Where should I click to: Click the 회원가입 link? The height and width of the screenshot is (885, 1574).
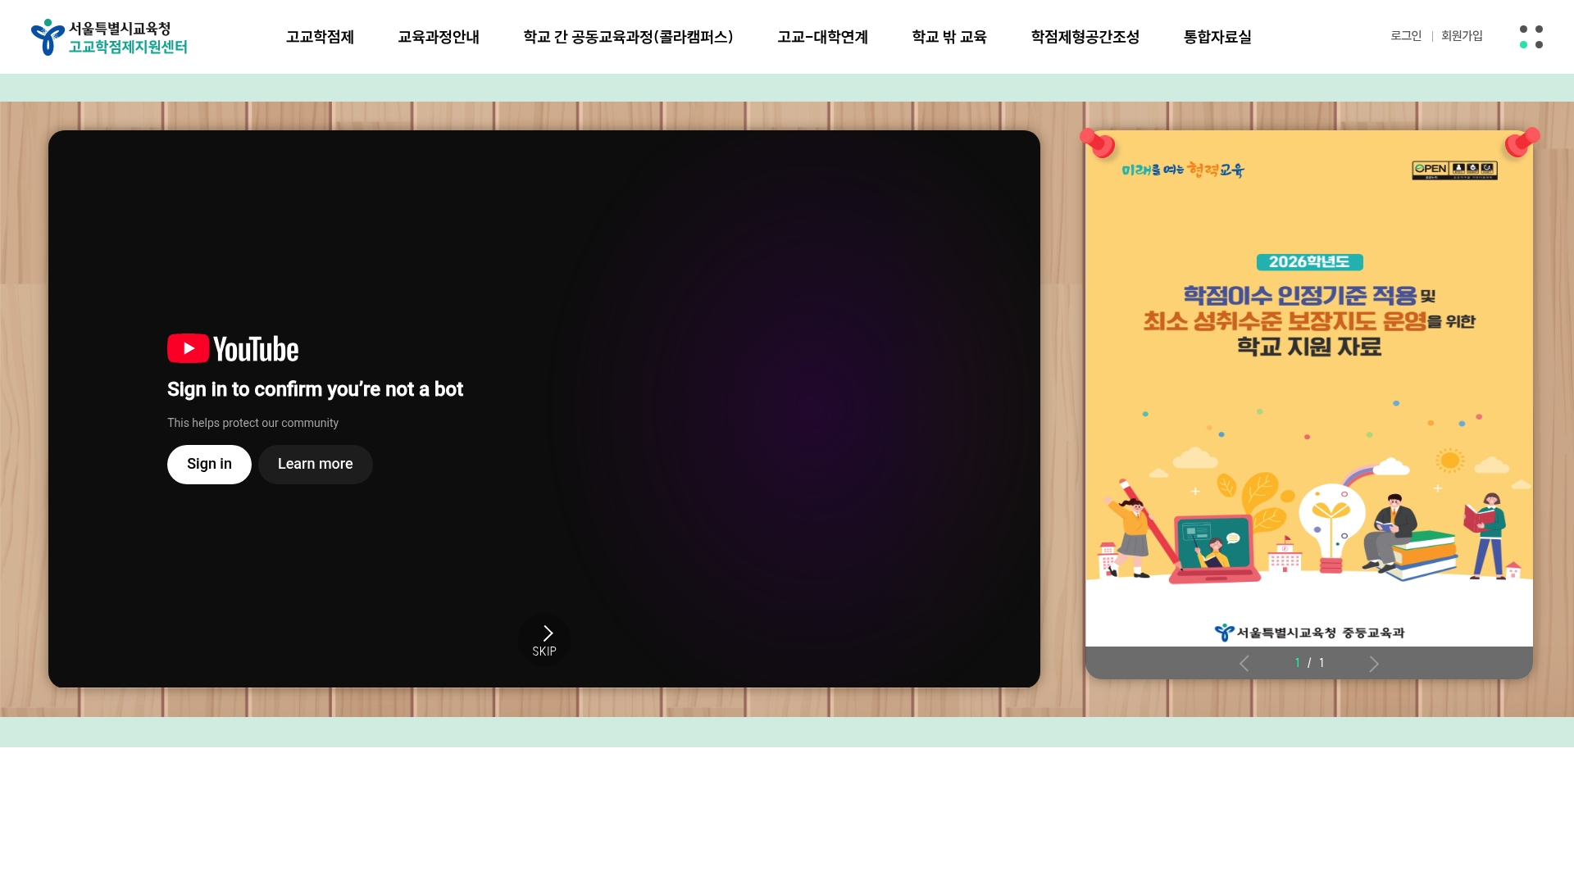[x=1462, y=36]
